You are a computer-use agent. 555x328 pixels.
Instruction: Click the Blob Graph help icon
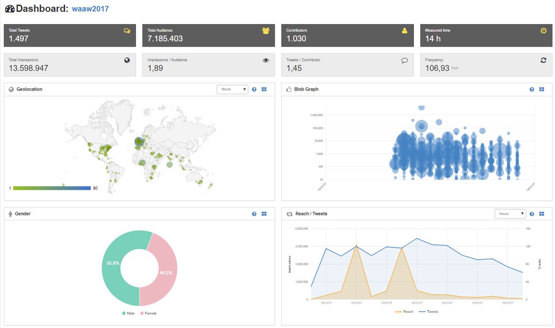[x=532, y=89]
